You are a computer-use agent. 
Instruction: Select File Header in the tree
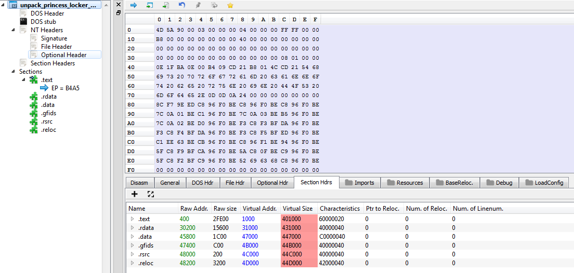56,47
